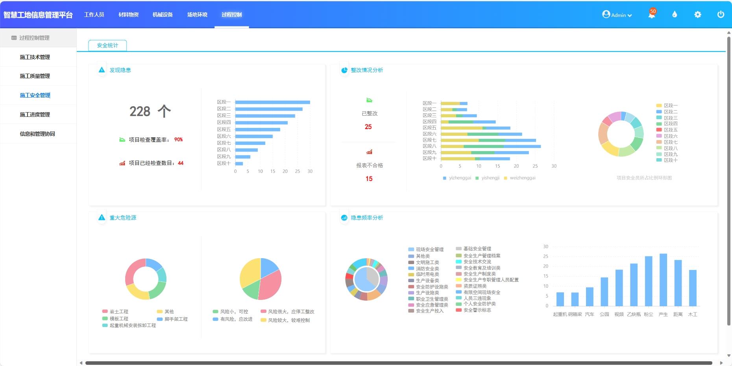Click the 整改情况分析 pie chart icon

click(344, 70)
